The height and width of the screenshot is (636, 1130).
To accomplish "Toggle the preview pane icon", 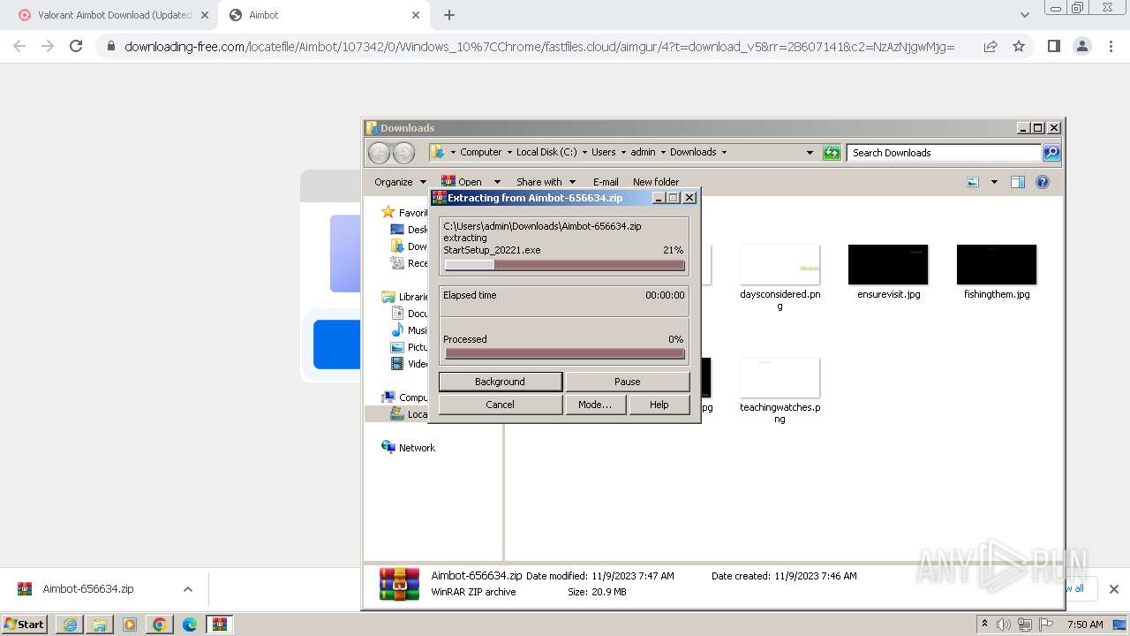I will click(1018, 182).
